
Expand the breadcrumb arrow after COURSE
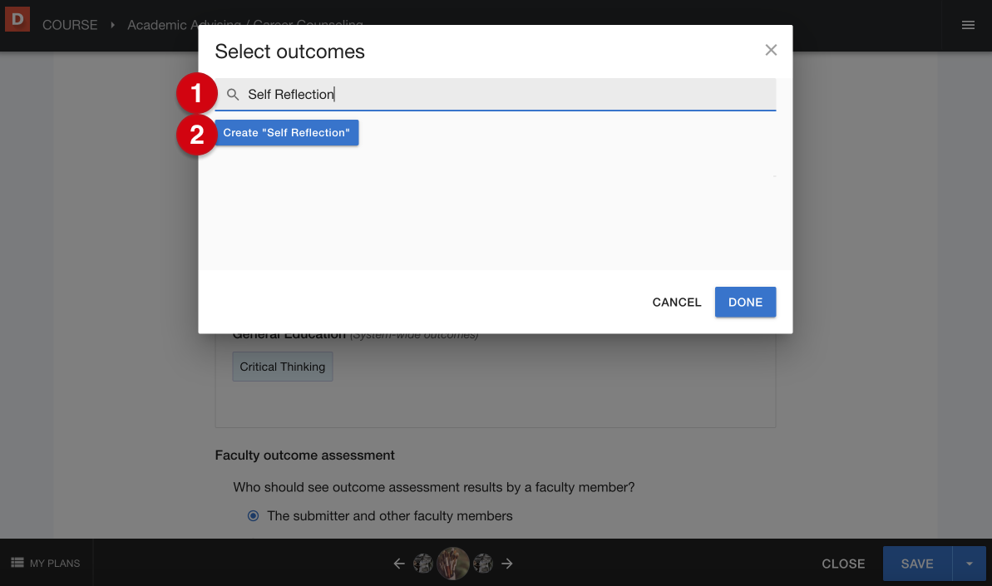[x=112, y=25]
